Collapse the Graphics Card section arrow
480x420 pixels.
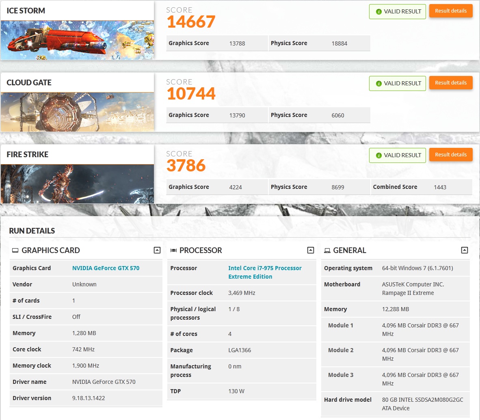pyautogui.click(x=157, y=250)
